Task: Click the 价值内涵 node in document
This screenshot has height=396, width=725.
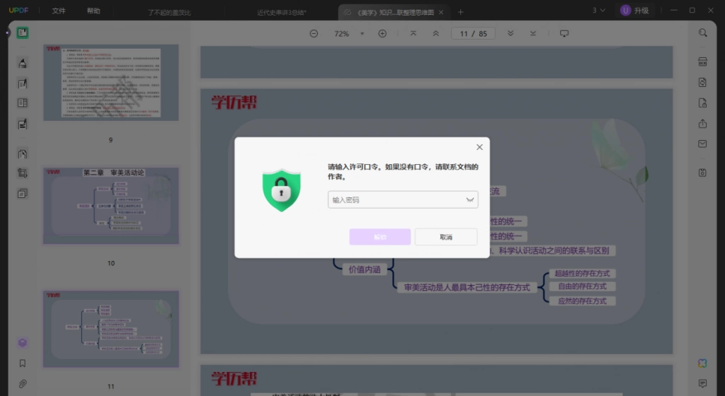Action: coord(365,269)
